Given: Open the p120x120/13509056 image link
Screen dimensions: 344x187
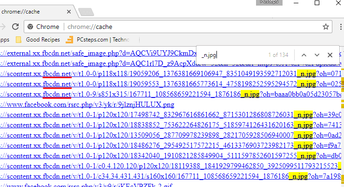Looking at the screenshot, I should [x=171, y=135].
